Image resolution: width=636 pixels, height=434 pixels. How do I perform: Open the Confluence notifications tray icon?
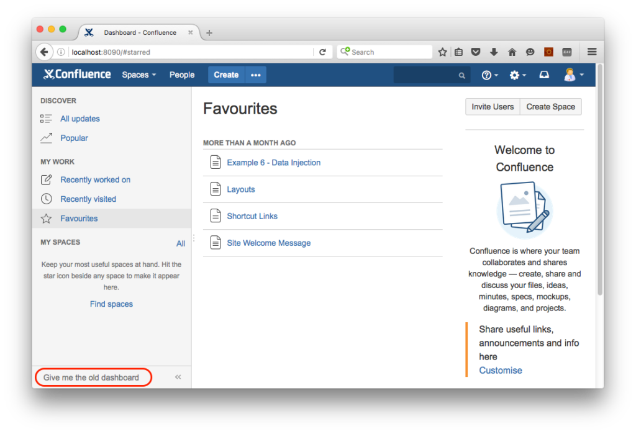544,75
